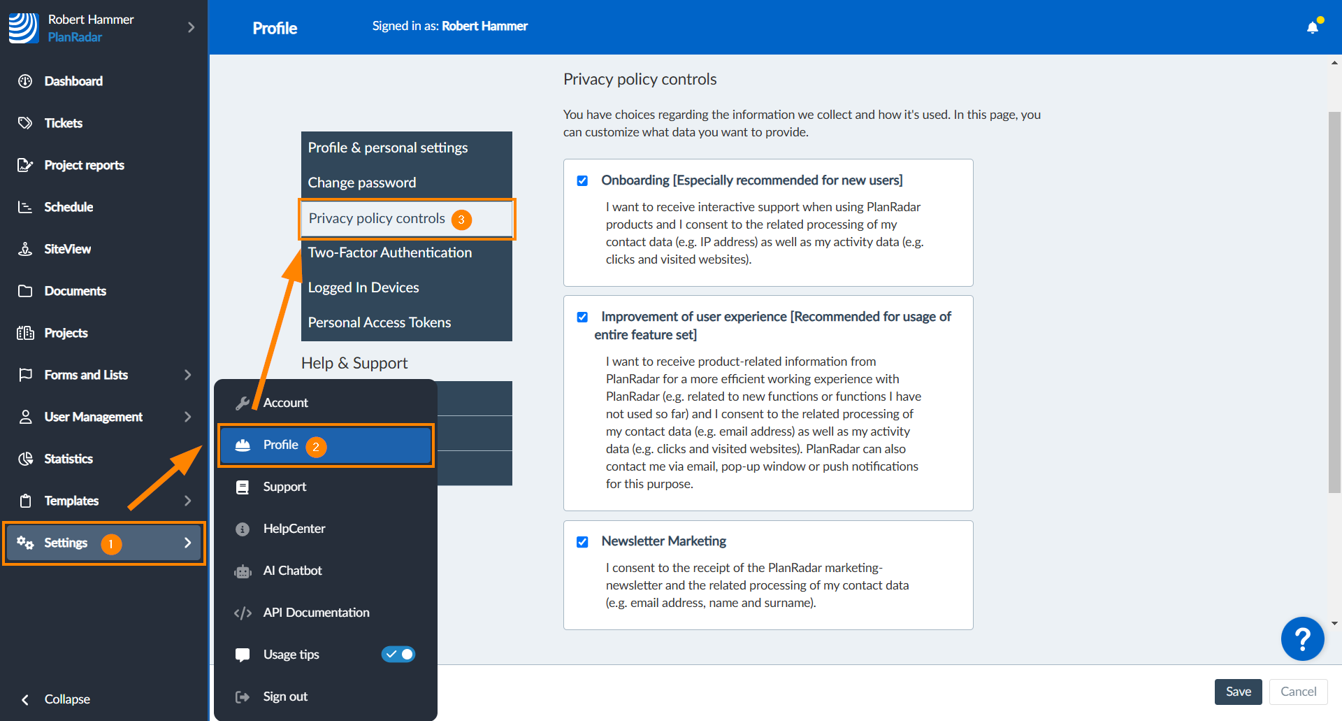The height and width of the screenshot is (721, 1342).
Task: Click the HelpCenter info icon
Action: [x=243, y=529]
